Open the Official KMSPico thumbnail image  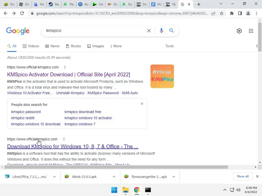pyautogui.click(x=162, y=76)
